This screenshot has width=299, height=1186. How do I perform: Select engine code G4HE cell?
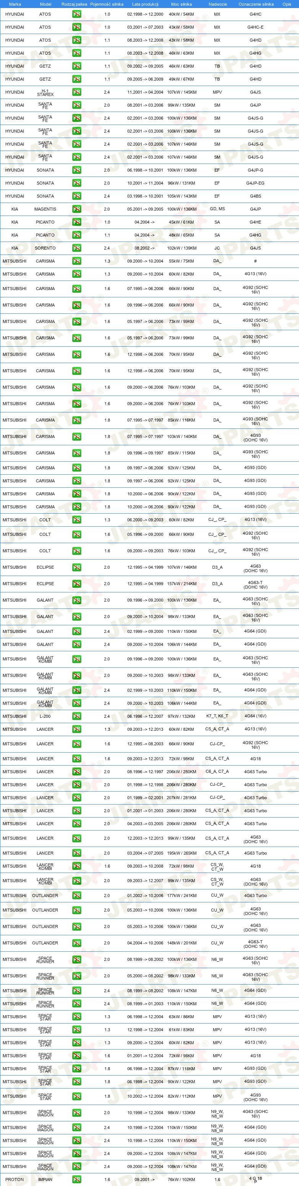pos(255,222)
